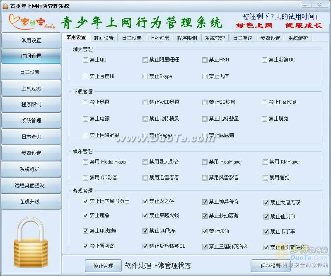The image size is (331, 276).
Task: Tick the 禁止WEB迅雷 checkbox
Action: coord(145,103)
